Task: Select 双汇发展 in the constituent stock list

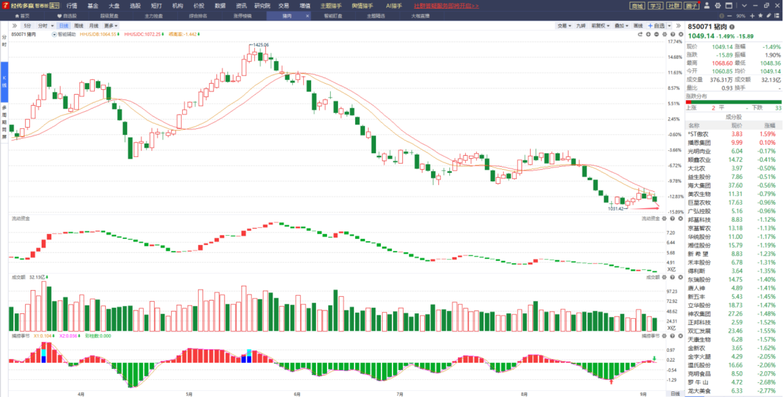Action: click(x=733, y=331)
